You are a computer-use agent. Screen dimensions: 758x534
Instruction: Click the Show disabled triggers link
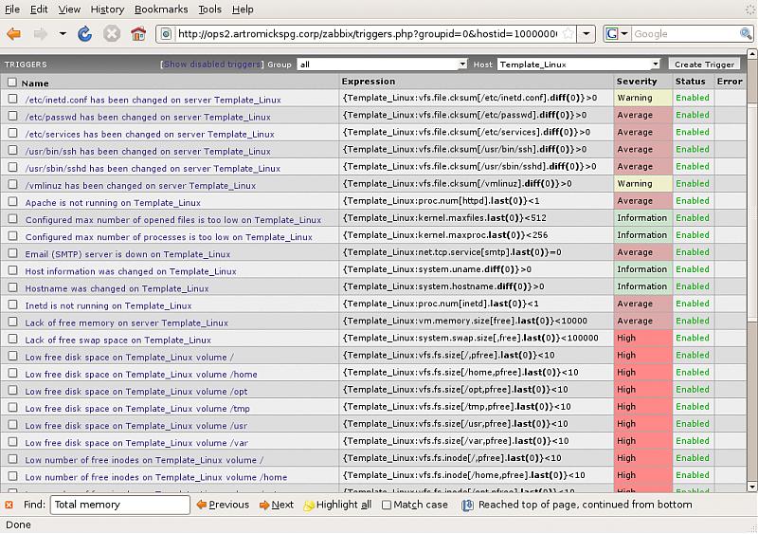coord(211,64)
